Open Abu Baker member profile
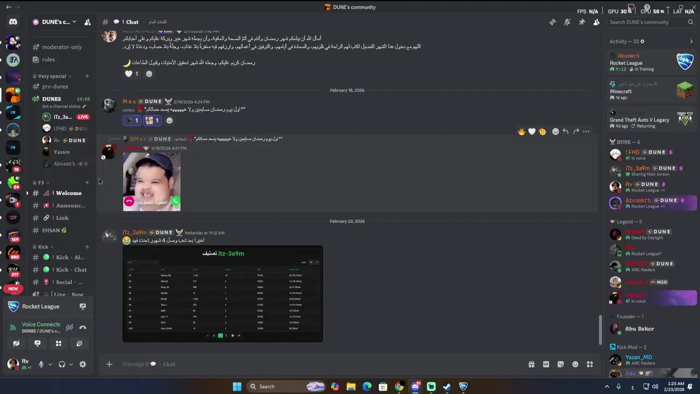Image resolution: width=700 pixels, height=394 pixels. click(x=652, y=329)
